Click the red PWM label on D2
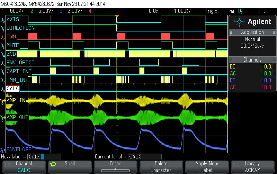This screenshot has height=174, width=277. point(11,37)
